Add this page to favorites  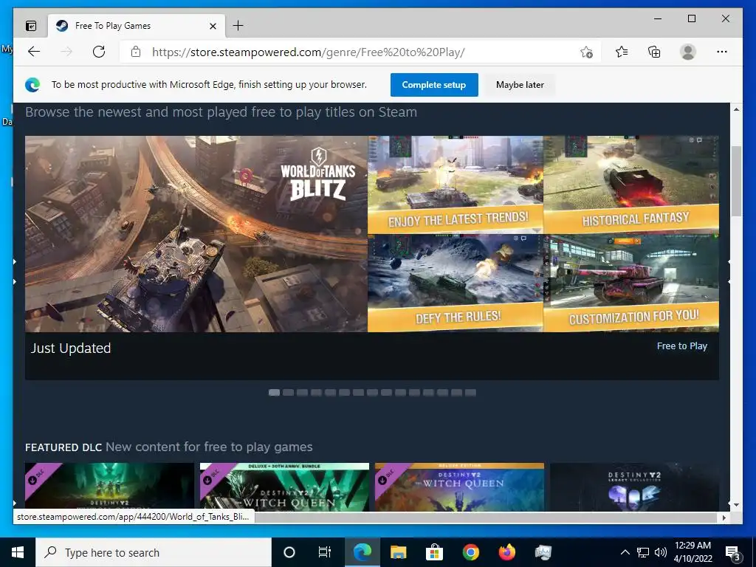click(x=586, y=52)
